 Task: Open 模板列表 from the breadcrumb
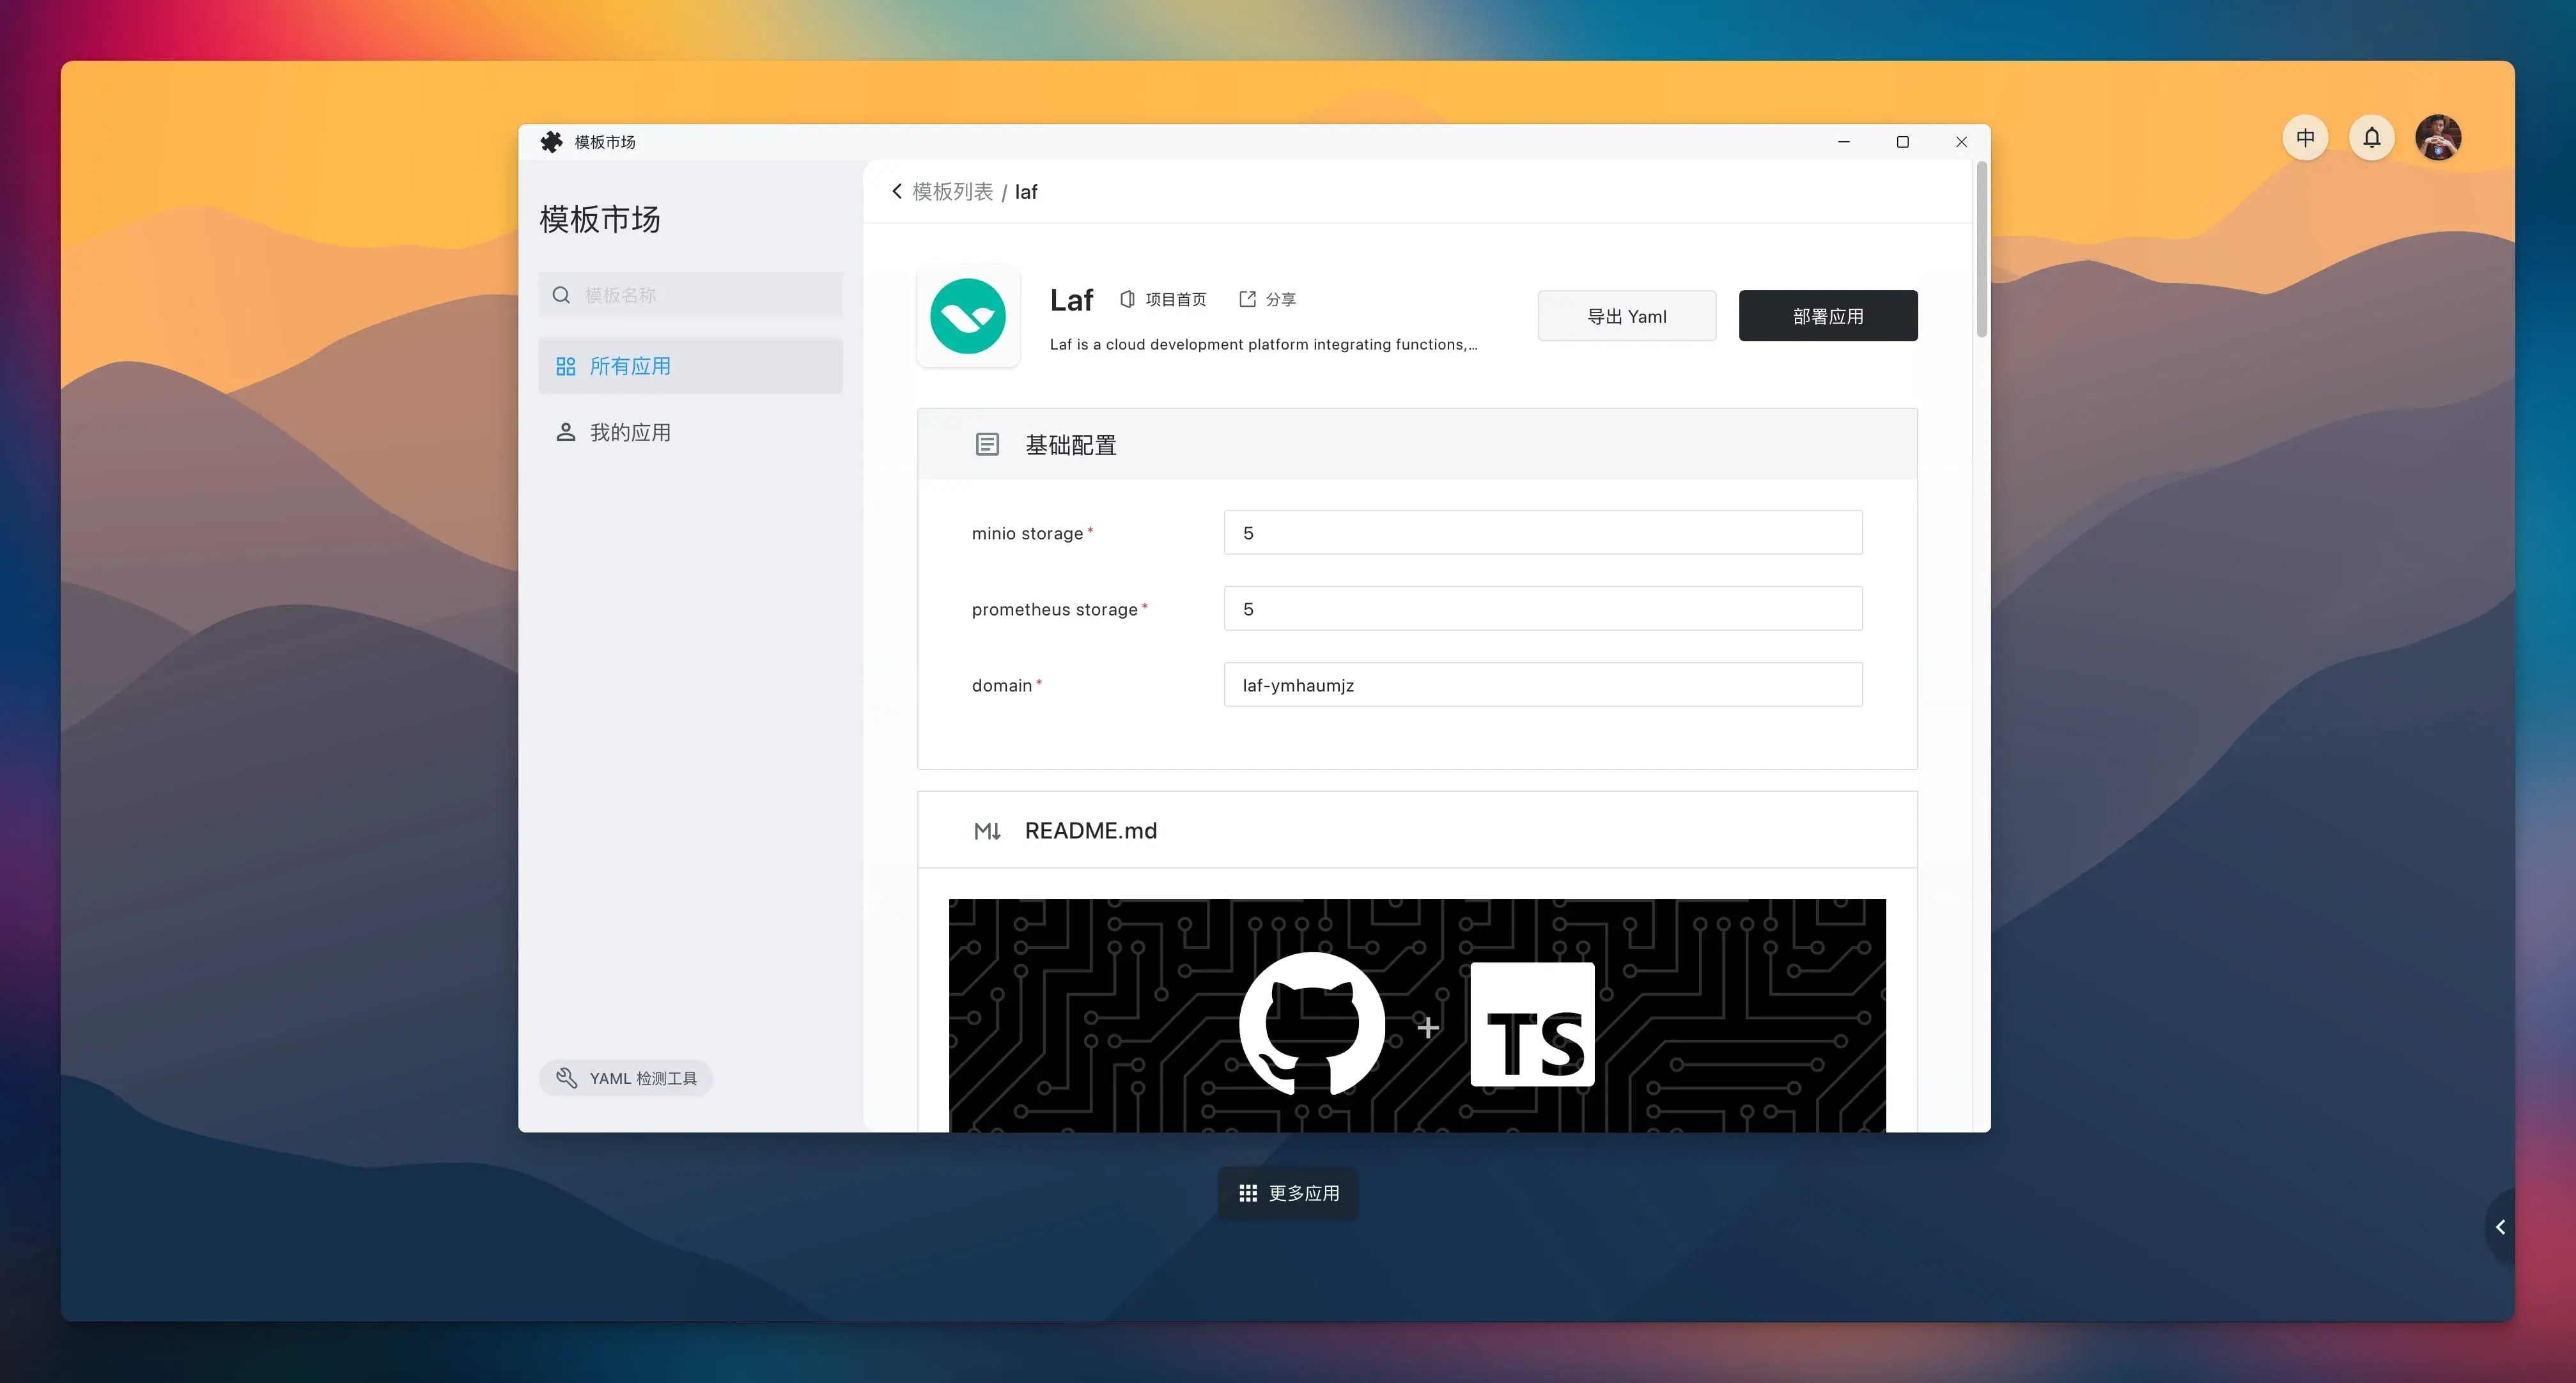click(x=952, y=190)
